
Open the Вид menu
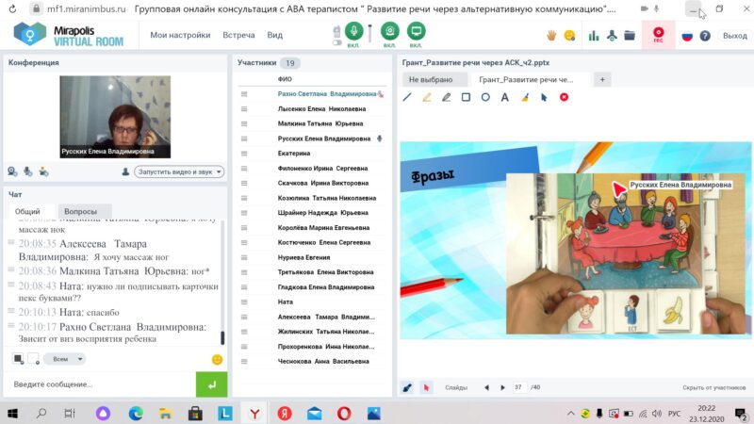pyautogui.click(x=274, y=35)
